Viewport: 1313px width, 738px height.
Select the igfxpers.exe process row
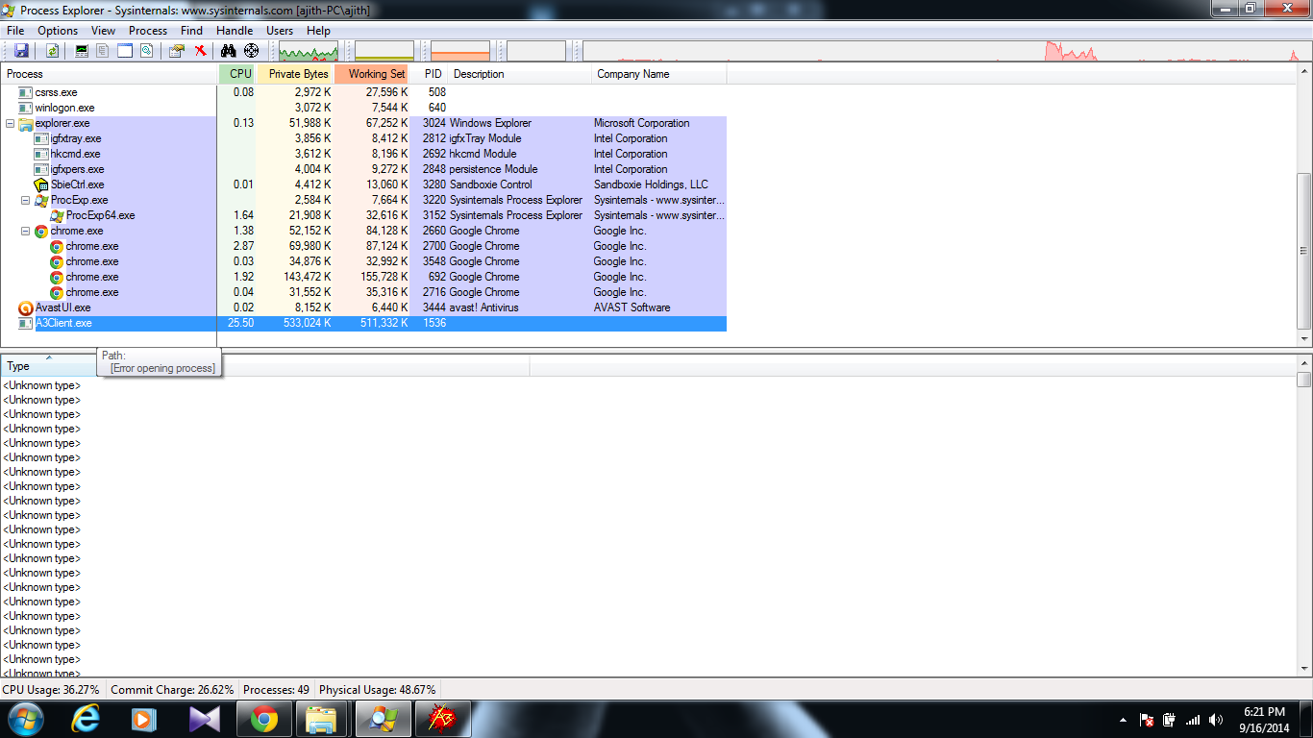(x=363, y=169)
